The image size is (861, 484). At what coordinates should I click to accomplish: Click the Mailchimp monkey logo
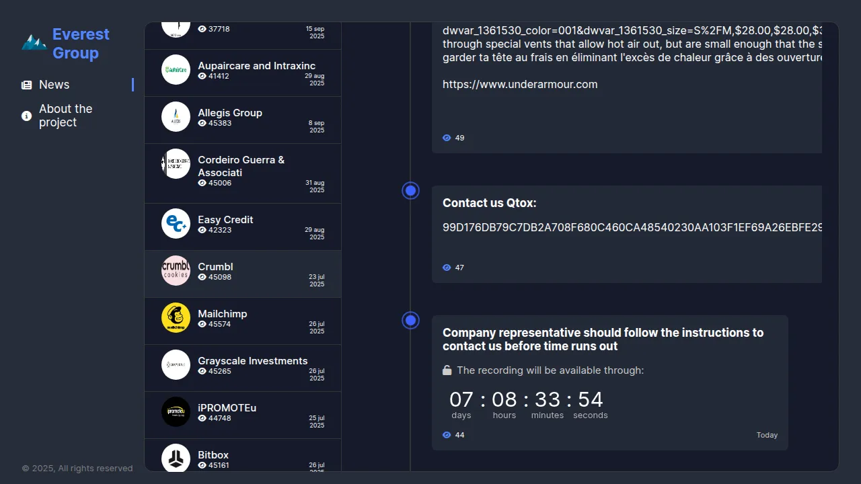pos(176,318)
